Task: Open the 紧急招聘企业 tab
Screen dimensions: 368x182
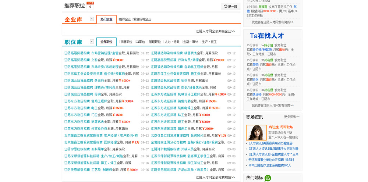Action: 142,19
